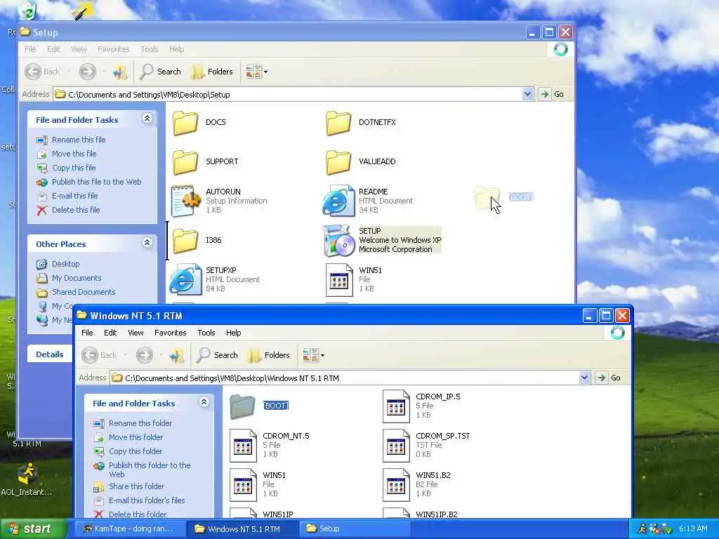This screenshot has height=539, width=719.
Task: Collapse File and Folder Tasks in Setup window
Action: click(x=147, y=118)
